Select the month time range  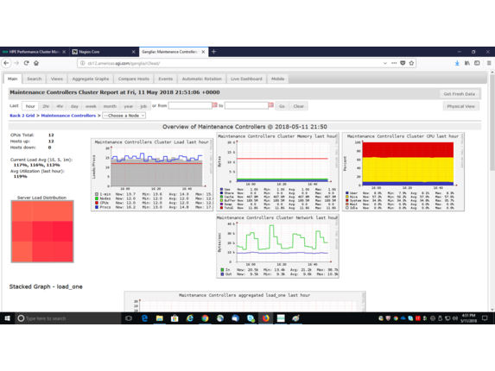110,106
